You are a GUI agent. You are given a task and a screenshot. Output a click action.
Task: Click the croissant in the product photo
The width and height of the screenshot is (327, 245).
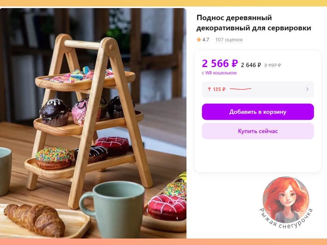point(35,220)
